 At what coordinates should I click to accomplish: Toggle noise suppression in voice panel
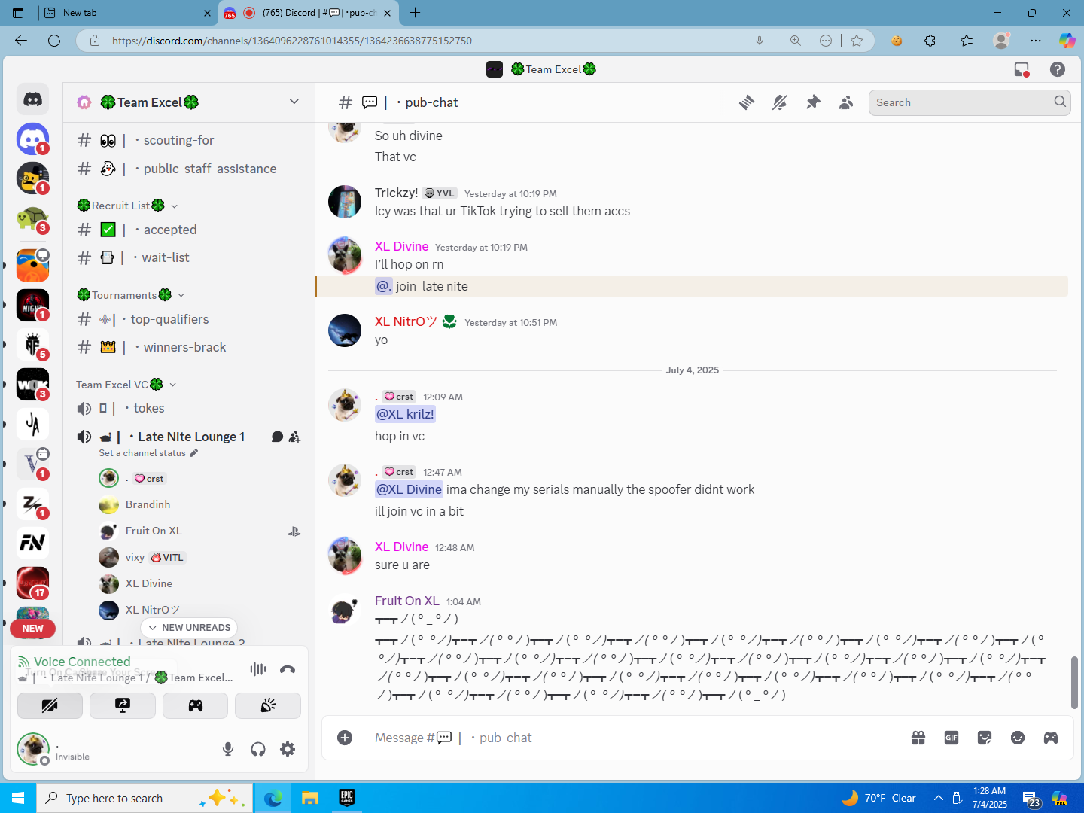coord(258,669)
